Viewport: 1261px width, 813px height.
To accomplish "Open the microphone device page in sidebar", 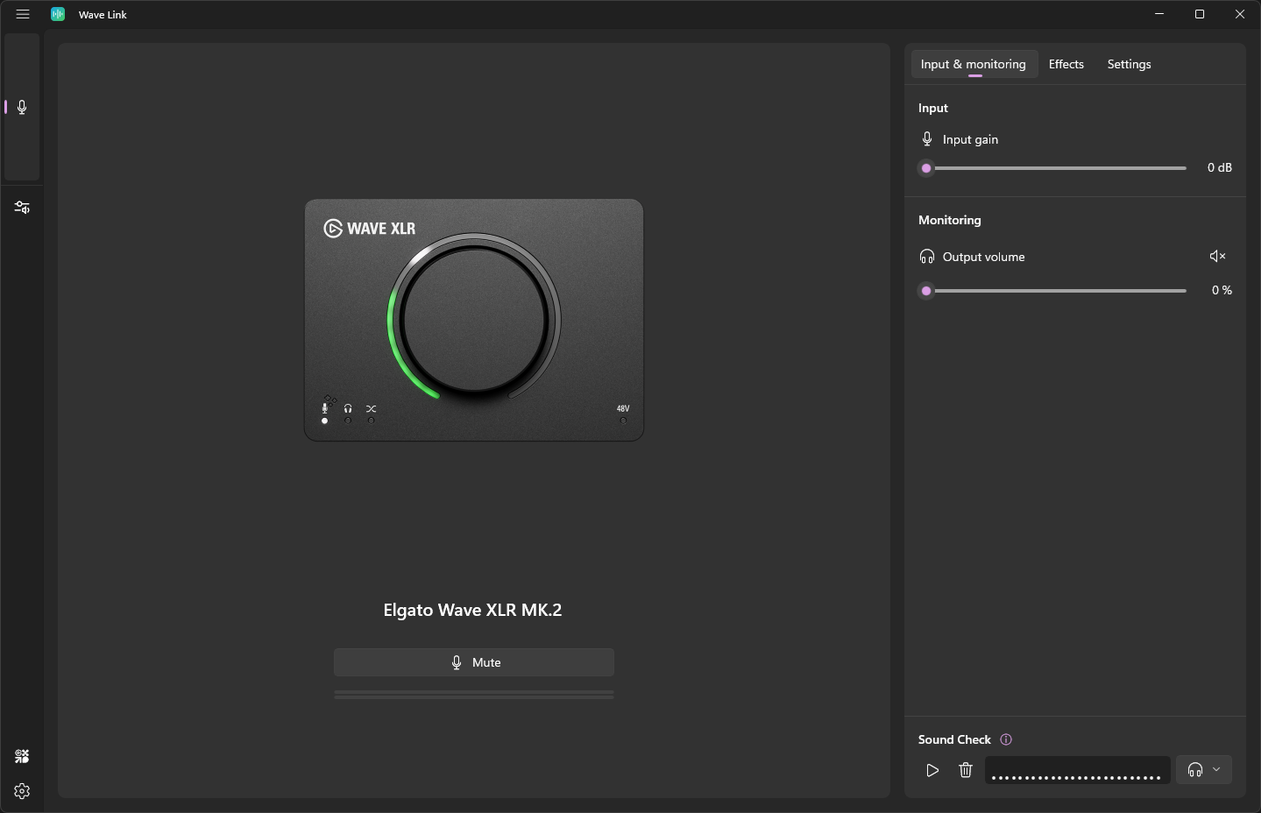I will click(22, 107).
